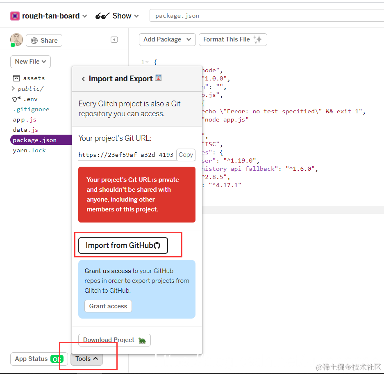
Task: Click Import from GitHub button
Action: 123,246
